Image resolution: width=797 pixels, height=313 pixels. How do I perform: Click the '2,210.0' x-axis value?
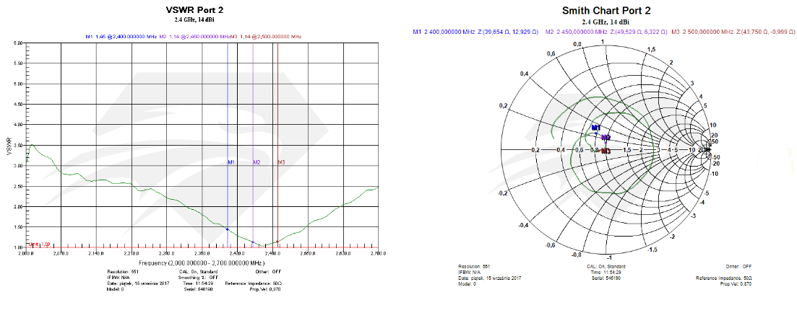(132, 253)
